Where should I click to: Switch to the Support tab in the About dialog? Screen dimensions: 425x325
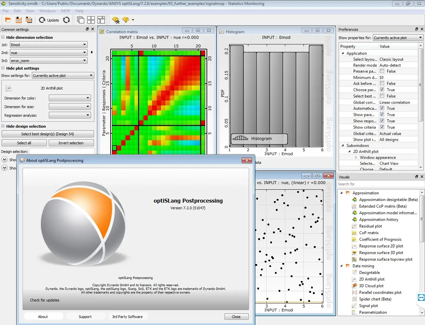85,317
